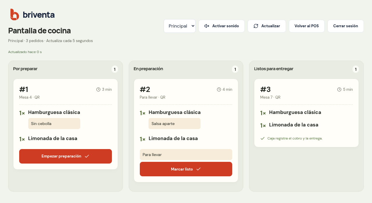
Task: Click the Por preparar count badge
Action: (x=115, y=69)
